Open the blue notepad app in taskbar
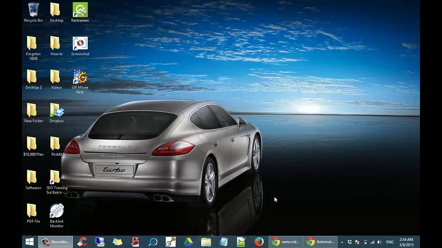Image resolution: width=442 pixels, height=248 pixels. click(223, 242)
